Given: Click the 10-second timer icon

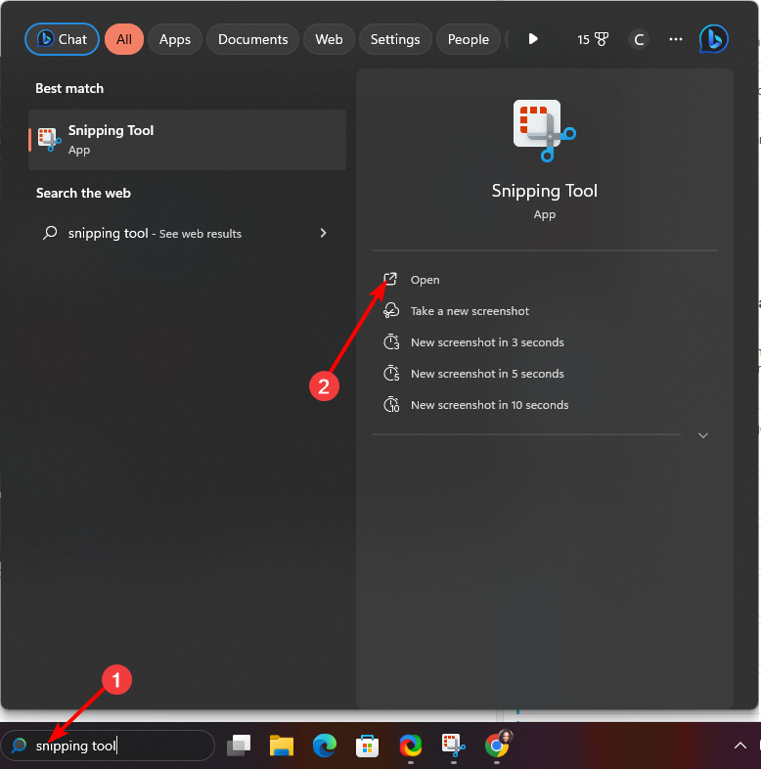Looking at the screenshot, I should [x=391, y=405].
